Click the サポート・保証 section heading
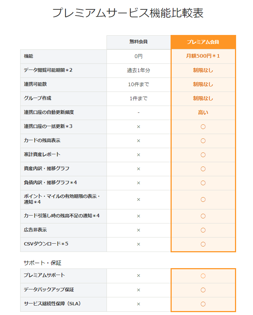The height and width of the screenshot is (315, 253). [42, 263]
